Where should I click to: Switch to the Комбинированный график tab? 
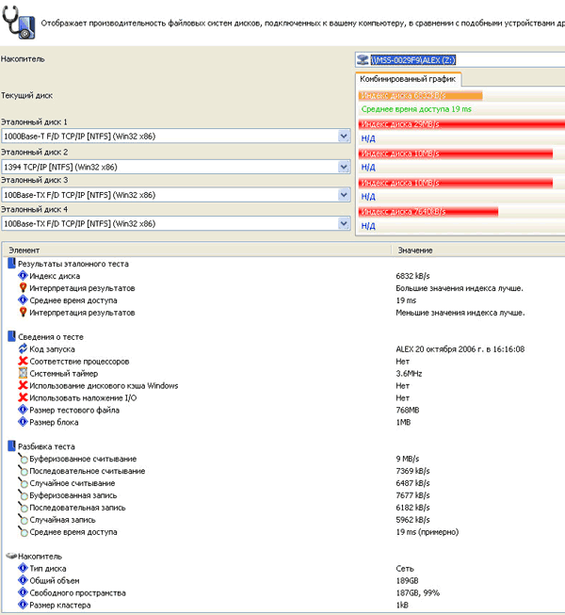coord(408,79)
